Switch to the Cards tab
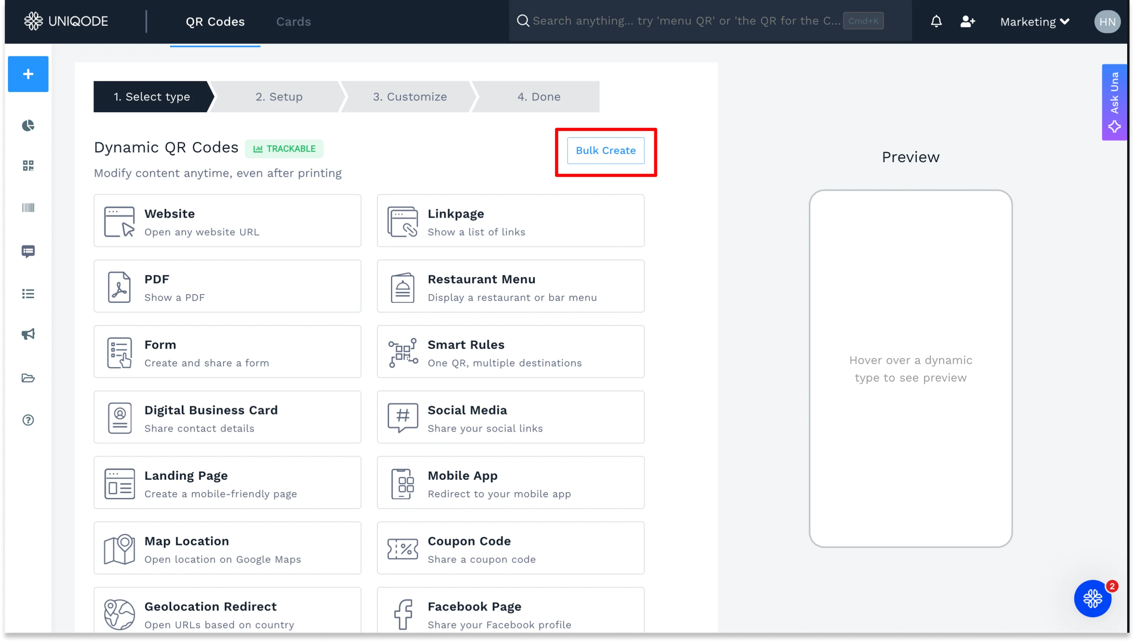 click(x=293, y=22)
